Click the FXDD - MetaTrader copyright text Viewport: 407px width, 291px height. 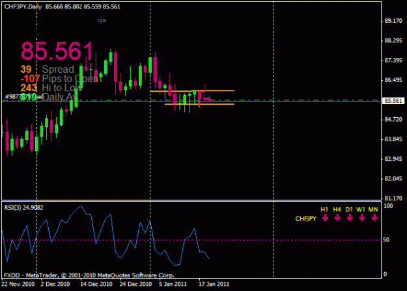point(89,275)
